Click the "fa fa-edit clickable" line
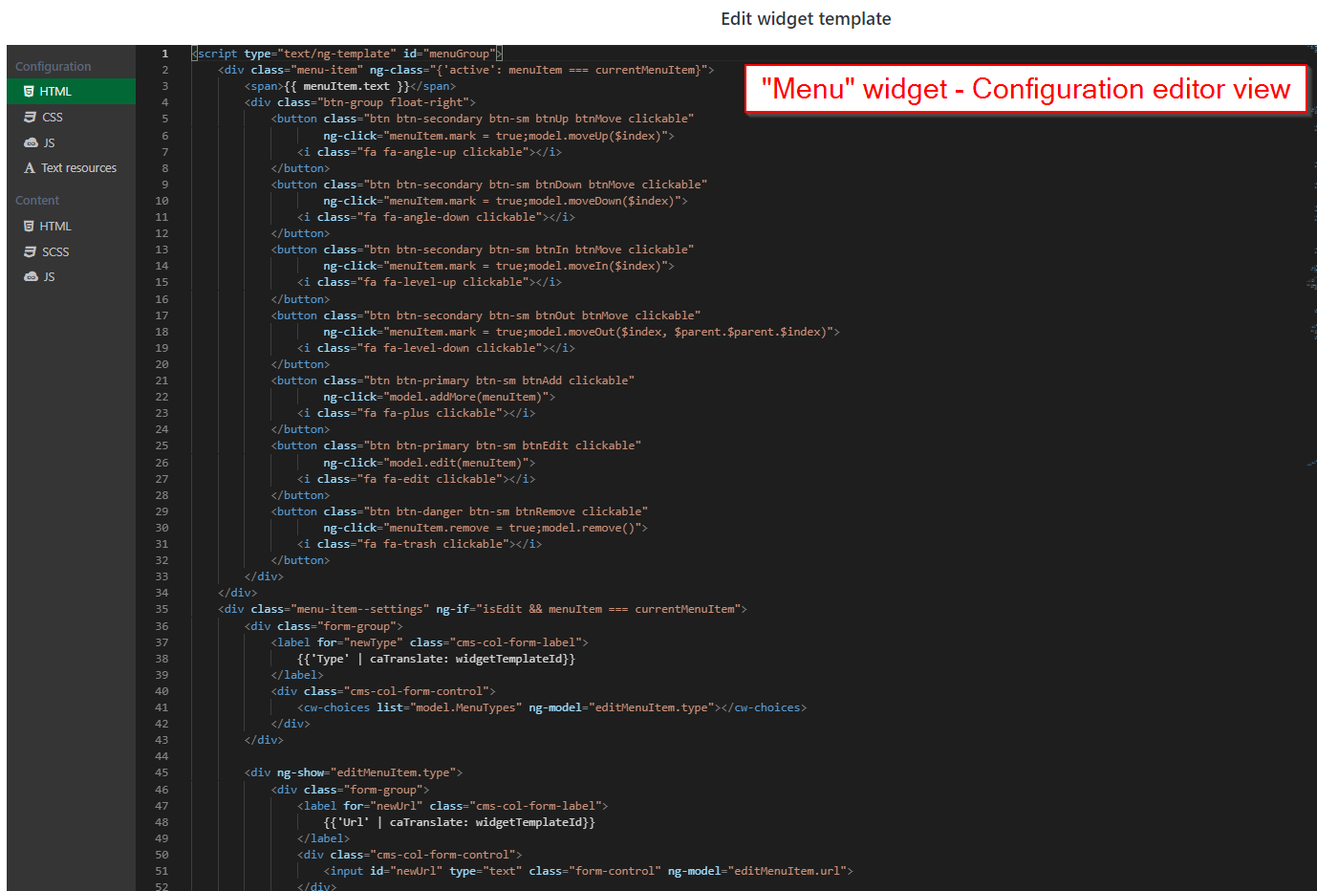The height and width of the screenshot is (891, 1317). (416, 479)
